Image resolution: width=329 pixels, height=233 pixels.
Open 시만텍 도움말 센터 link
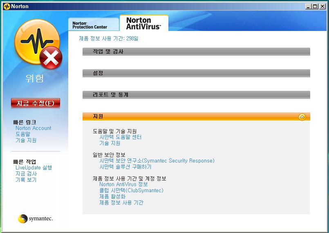pyautogui.click(x=121, y=137)
